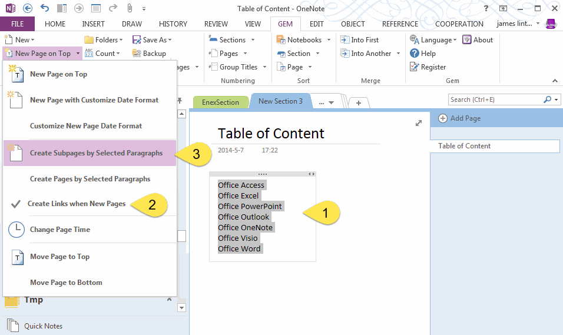
Task: Click the Forward arrow in quick access toolbar
Action: [x=79, y=8]
